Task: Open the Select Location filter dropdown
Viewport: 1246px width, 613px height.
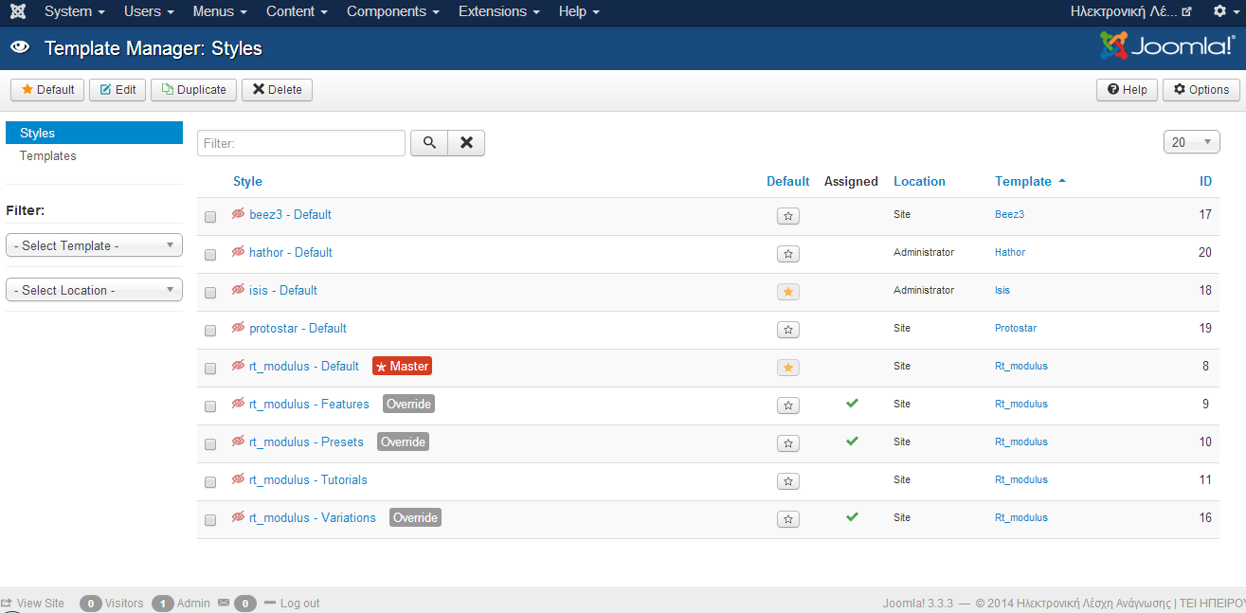Action: (94, 290)
